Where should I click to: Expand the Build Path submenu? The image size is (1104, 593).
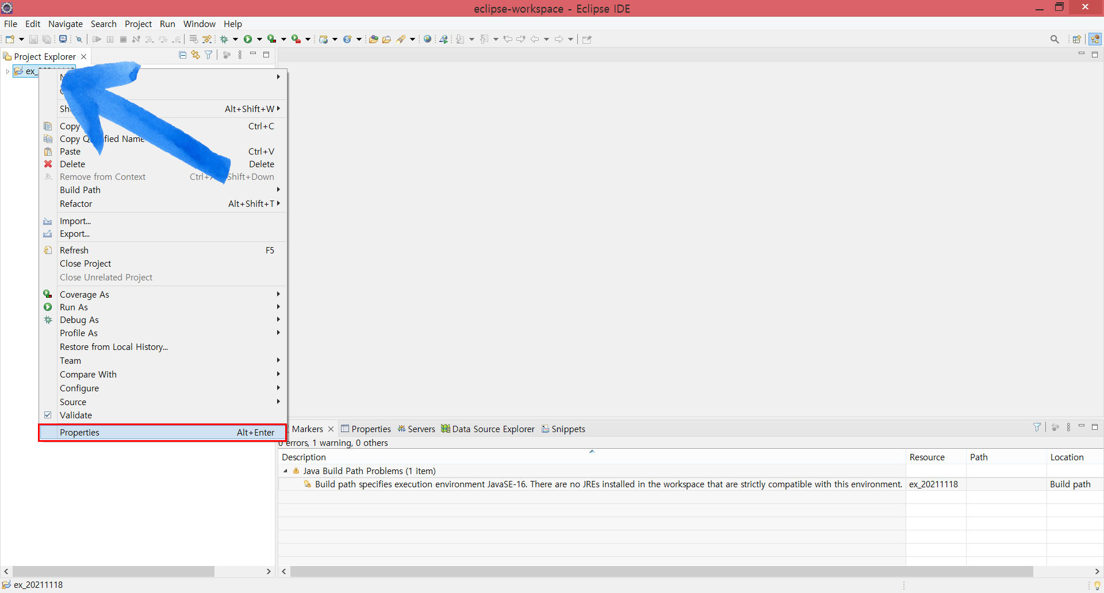tap(163, 190)
